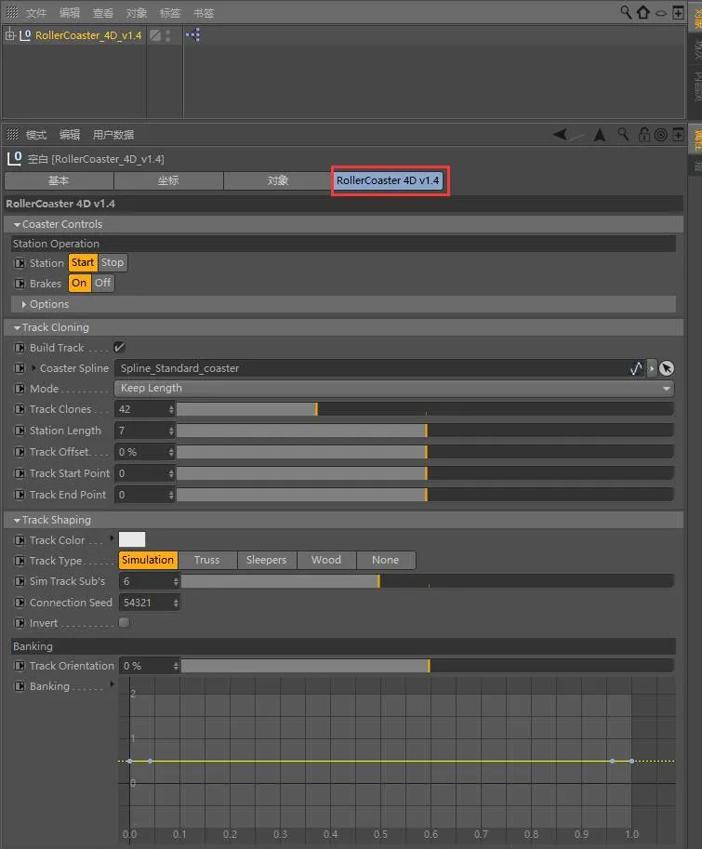The height and width of the screenshot is (849, 702).
Task: Collapse Track Shaping section
Action: tap(17, 521)
